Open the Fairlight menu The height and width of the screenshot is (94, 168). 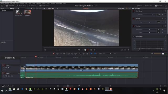click(53, 3)
